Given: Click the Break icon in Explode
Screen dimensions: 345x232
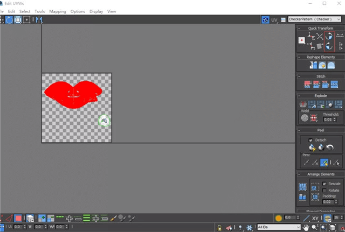Looking at the screenshot, I should point(303,104).
